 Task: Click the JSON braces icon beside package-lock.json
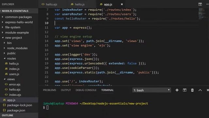point(4,105)
